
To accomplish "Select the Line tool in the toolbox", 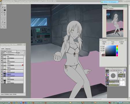I will tap(2, 15).
